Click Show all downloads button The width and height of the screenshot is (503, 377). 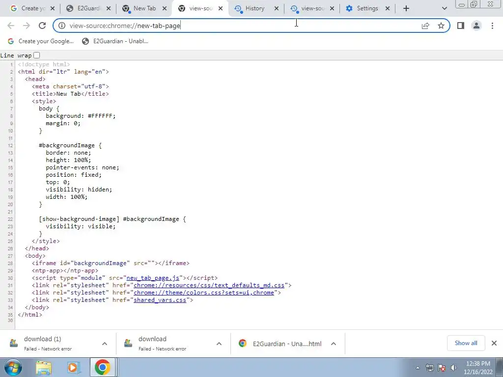pos(466,343)
